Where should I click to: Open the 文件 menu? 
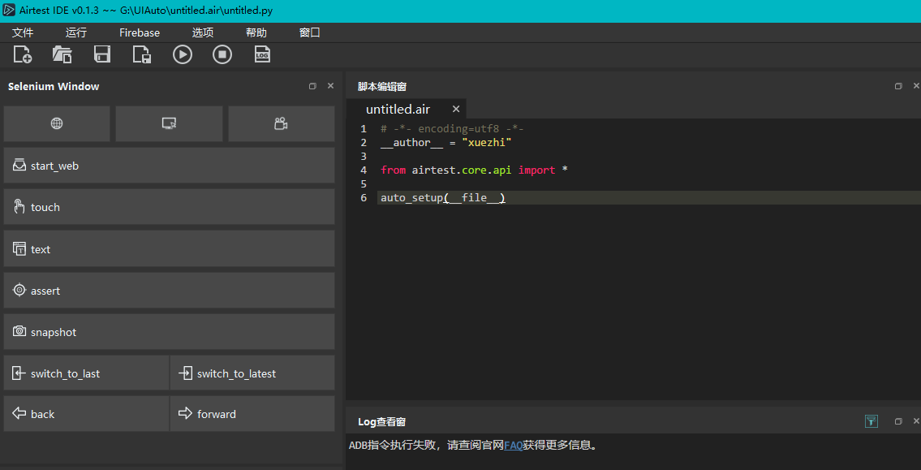click(x=23, y=33)
